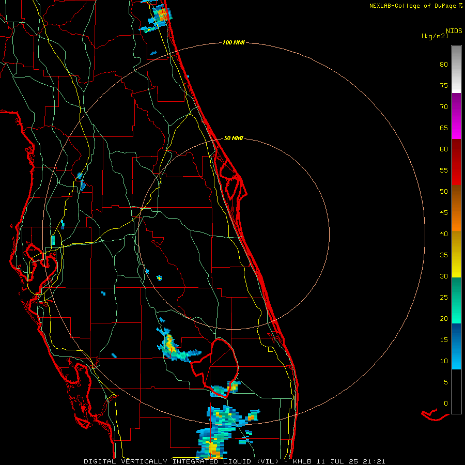Click the 45 value on the VIL scale
The height and width of the screenshot is (465, 465).
444,213
